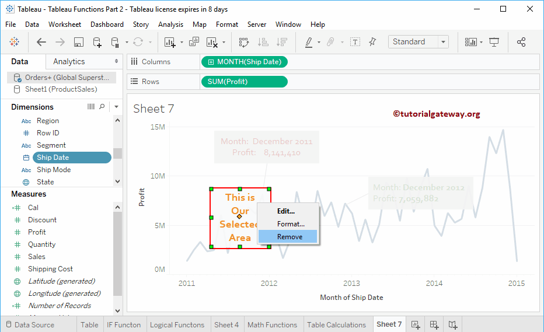Click the Show Me chart icon
The width and height of the screenshot is (544, 332).
tap(471, 42)
